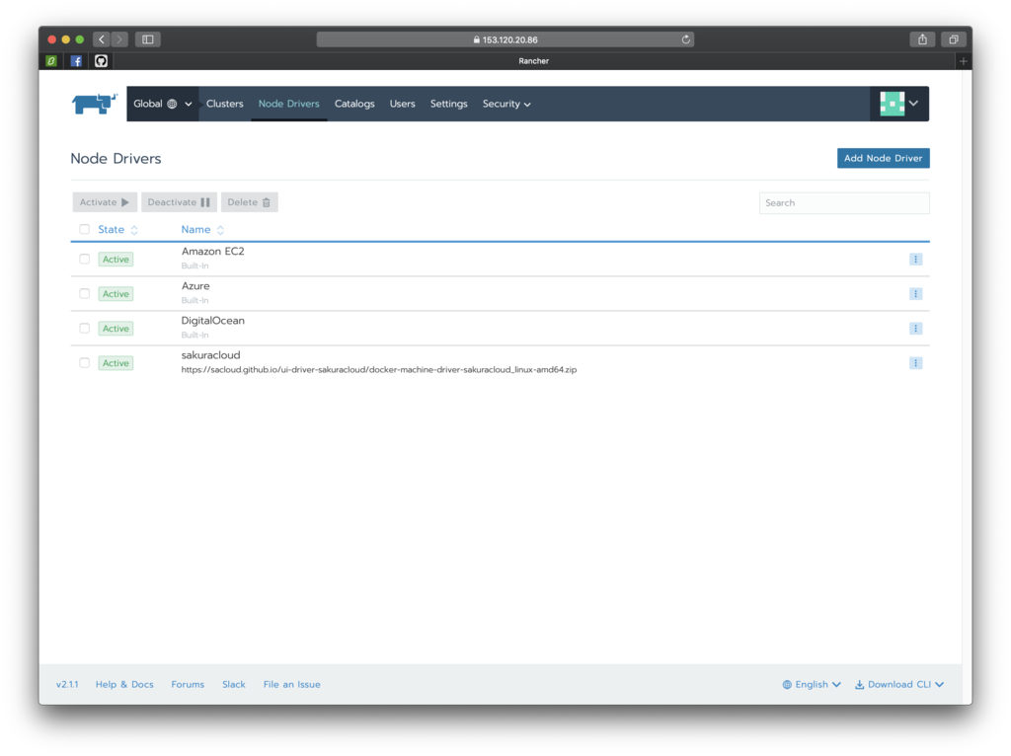Open the Help & Docs link

(124, 685)
